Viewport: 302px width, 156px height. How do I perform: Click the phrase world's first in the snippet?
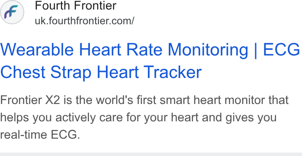(x=126, y=100)
